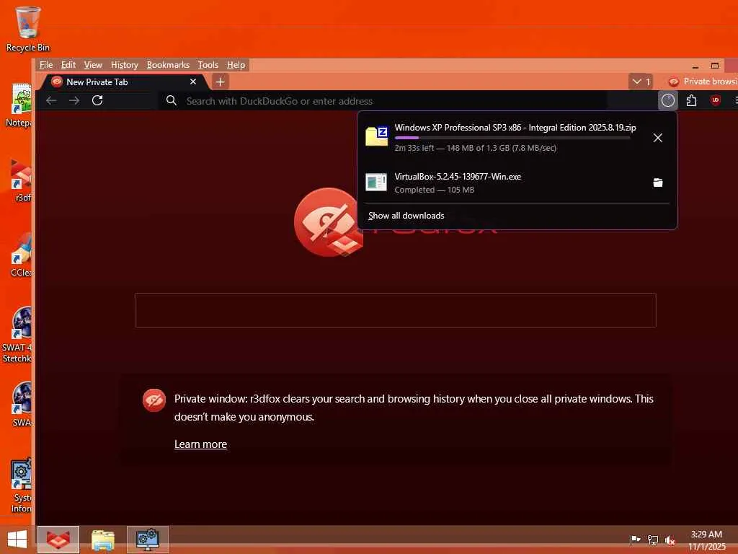Click the Windows XP zip download name
The height and width of the screenshot is (554, 738).
[x=515, y=127]
